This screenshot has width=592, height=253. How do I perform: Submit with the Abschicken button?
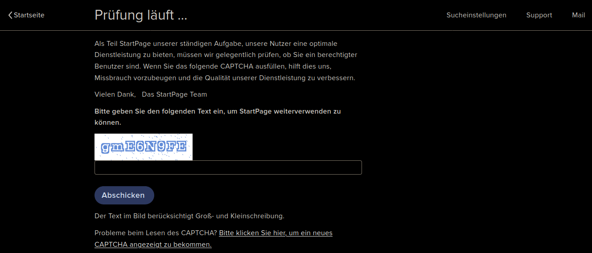coord(124,195)
